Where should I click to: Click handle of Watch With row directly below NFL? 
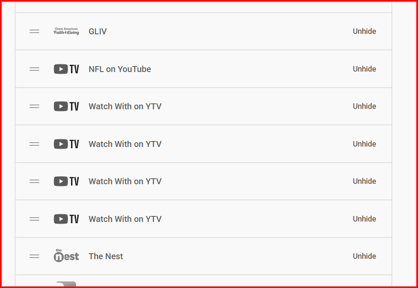point(34,106)
